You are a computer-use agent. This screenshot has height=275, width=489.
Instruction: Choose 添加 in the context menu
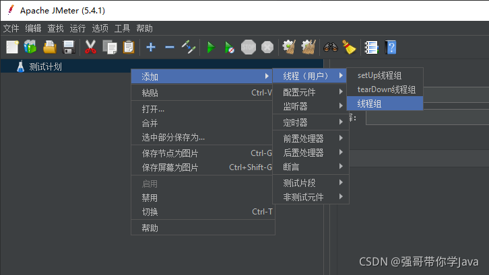pos(202,77)
